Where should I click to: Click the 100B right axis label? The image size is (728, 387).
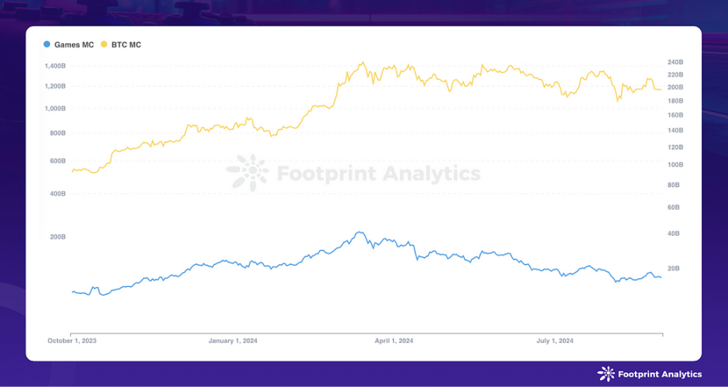[675, 165]
